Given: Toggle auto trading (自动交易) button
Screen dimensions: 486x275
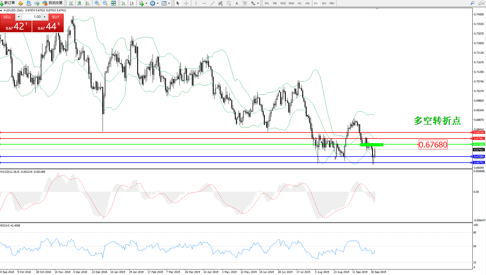Looking at the screenshot, I should pyautogui.click(x=53, y=3).
